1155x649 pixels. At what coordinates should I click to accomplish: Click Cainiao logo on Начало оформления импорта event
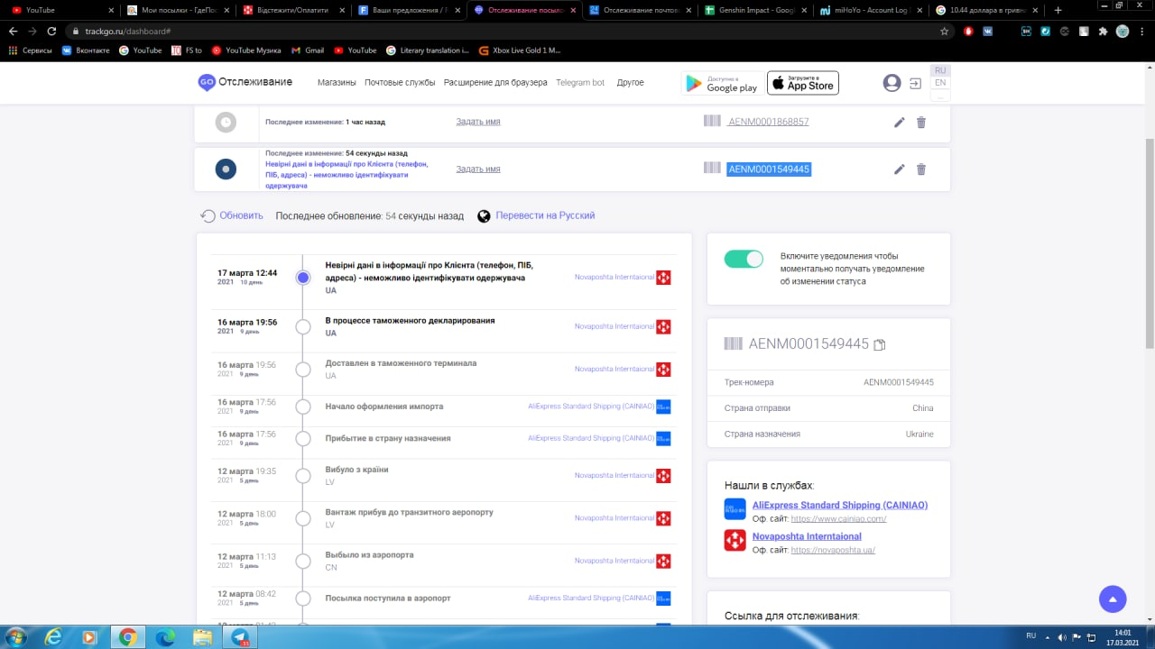(x=663, y=407)
